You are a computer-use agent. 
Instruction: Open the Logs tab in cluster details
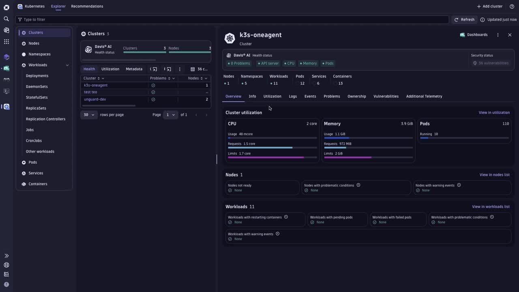tap(293, 97)
